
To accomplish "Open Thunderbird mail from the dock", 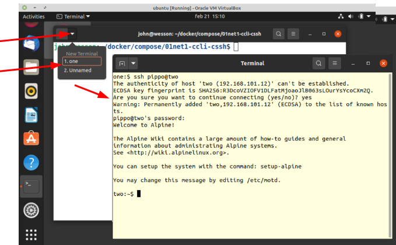I will [31, 43].
